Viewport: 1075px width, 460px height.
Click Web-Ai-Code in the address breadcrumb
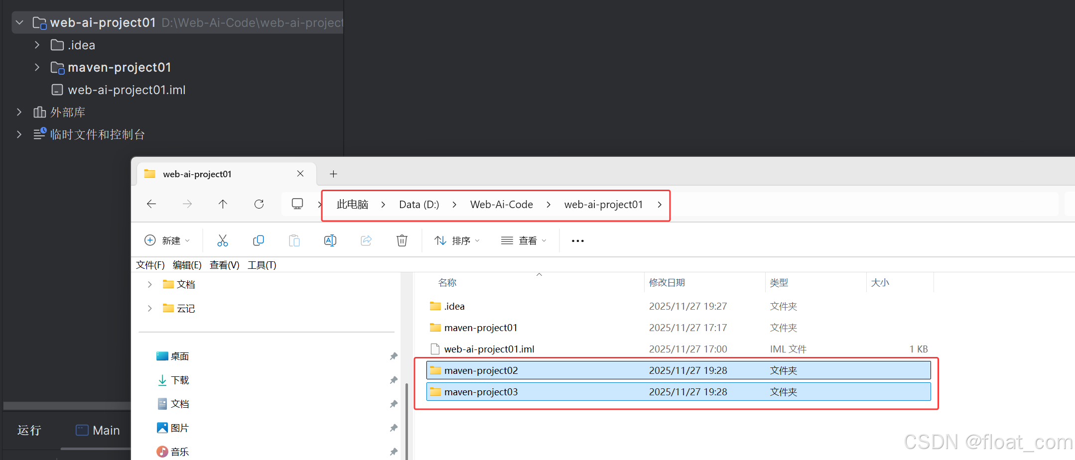pos(502,205)
